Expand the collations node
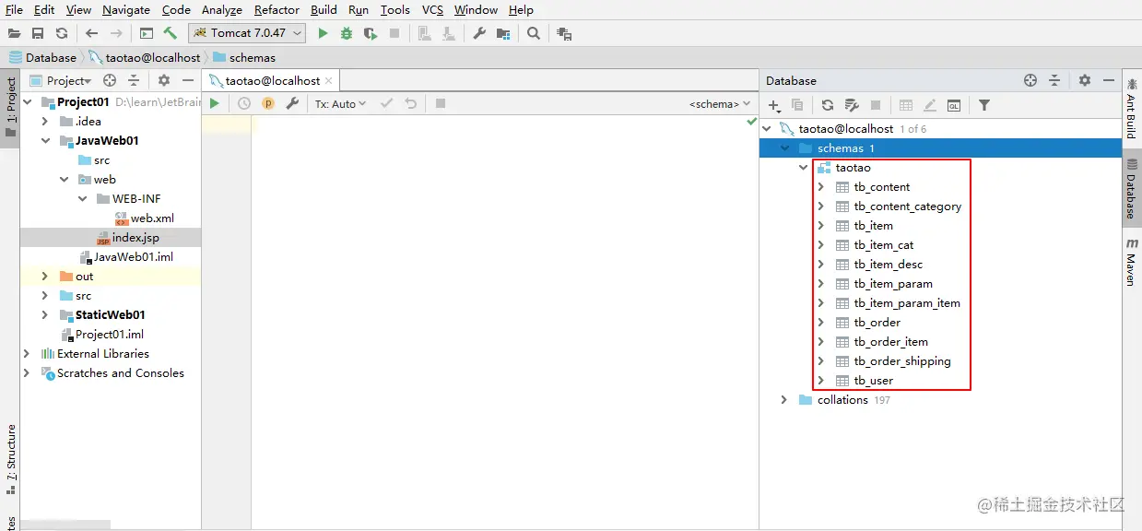1142x531 pixels. click(x=784, y=400)
